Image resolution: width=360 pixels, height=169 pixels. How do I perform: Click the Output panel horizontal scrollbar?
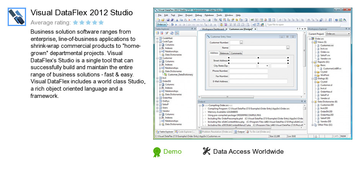click(x=250, y=127)
